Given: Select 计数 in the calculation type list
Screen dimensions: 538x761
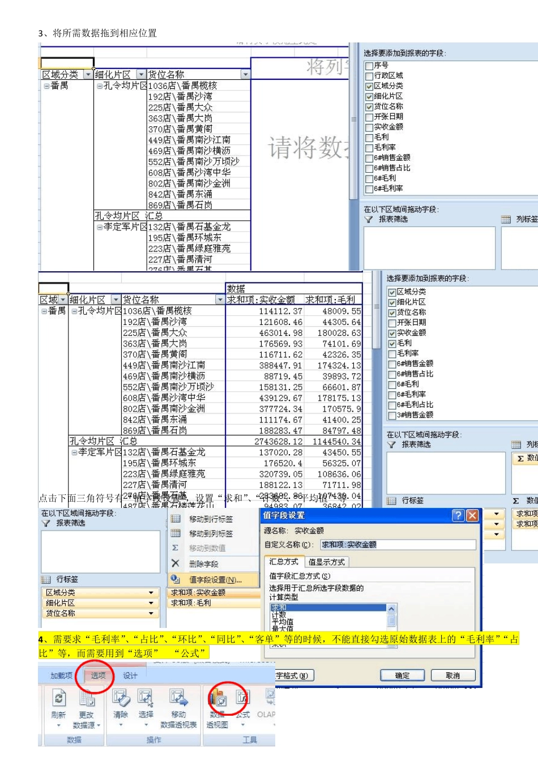Looking at the screenshot, I should tap(328, 614).
